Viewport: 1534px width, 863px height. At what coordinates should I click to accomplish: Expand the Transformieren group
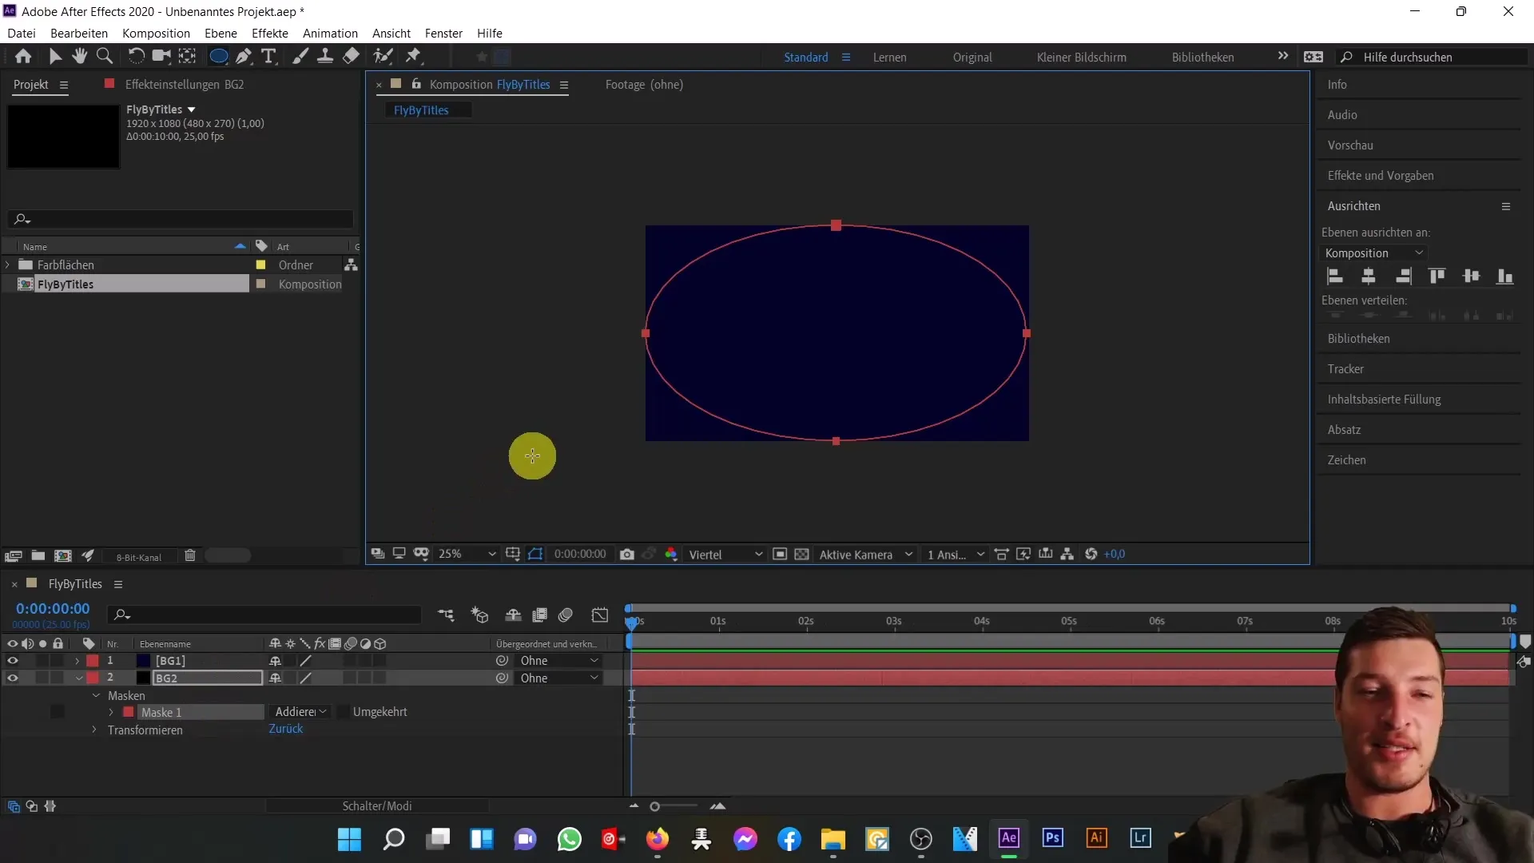pos(94,730)
